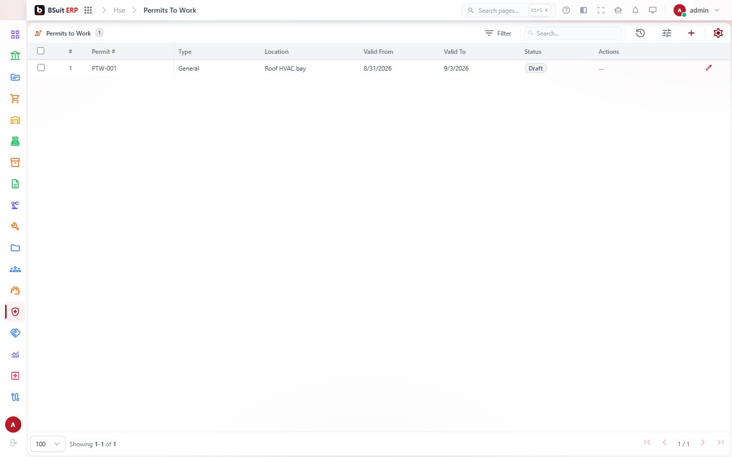Enter fullscreen mode via top bar icon
The width and height of the screenshot is (732, 457).
tap(601, 10)
